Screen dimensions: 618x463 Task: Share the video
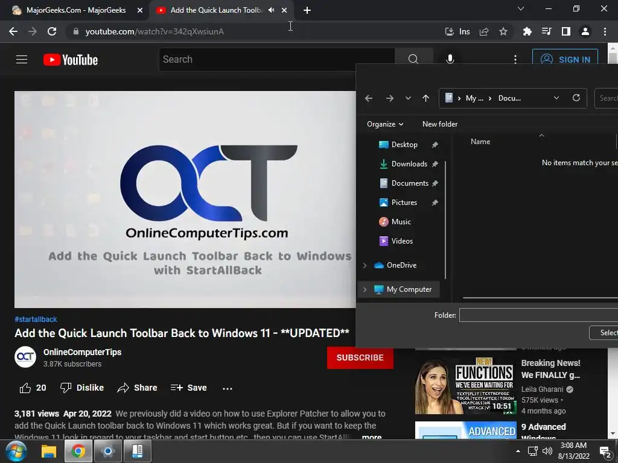click(x=137, y=388)
